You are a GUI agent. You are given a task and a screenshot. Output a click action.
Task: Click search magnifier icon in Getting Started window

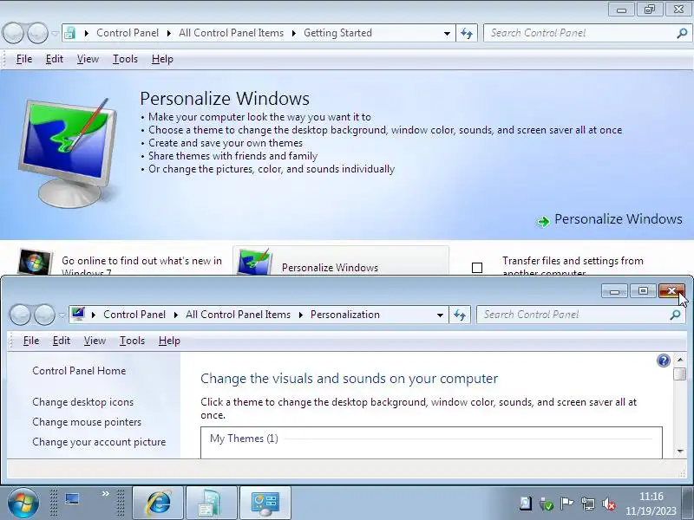[x=682, y=33]
